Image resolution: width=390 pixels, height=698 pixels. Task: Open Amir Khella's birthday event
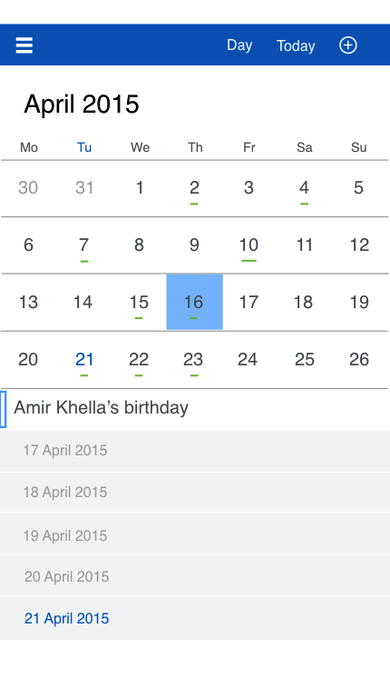click(195, 408)
